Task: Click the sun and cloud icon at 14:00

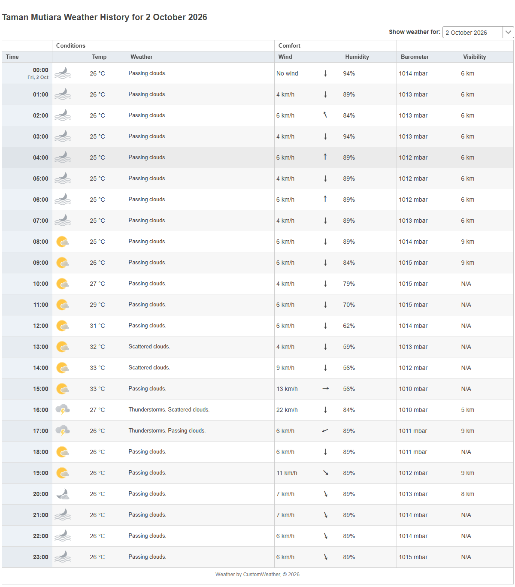Action: 63,368
